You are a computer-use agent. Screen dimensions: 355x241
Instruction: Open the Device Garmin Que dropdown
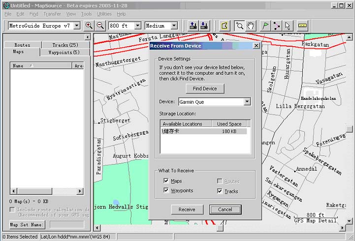tap(247, 102)
